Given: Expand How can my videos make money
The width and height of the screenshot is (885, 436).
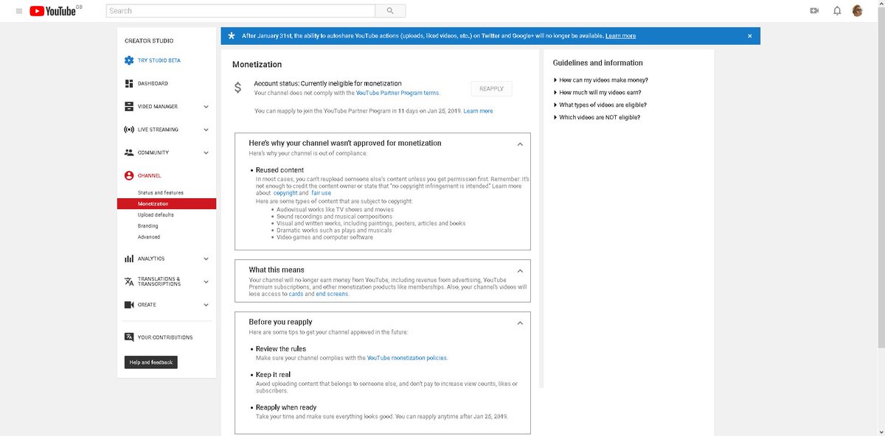Looking at the screenshot, I should tap(600, 80).
